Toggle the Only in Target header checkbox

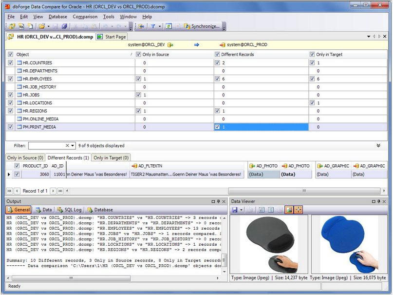313,55
